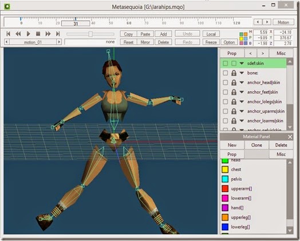Viewport: 300px width, 241px height.
Task: Toggle visibility of anchor_loarms|skin
Action: coord(226,121)
